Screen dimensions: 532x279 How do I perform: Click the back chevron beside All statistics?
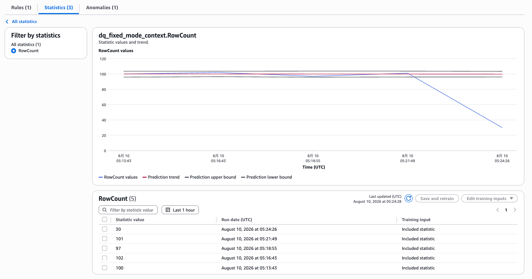7,22
